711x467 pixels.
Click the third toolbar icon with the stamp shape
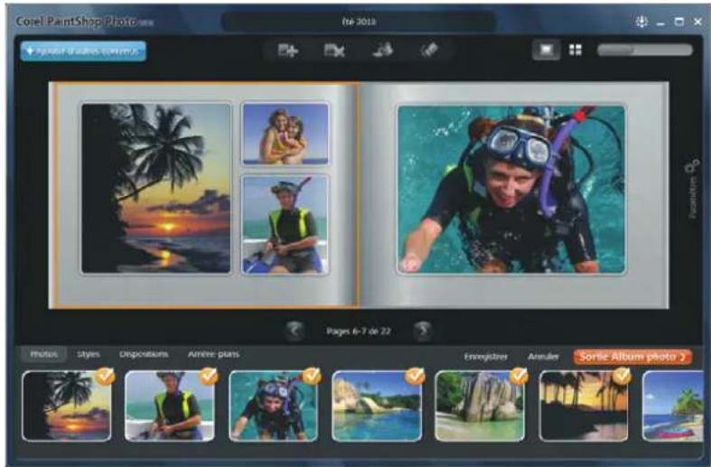tap(382, 50)
